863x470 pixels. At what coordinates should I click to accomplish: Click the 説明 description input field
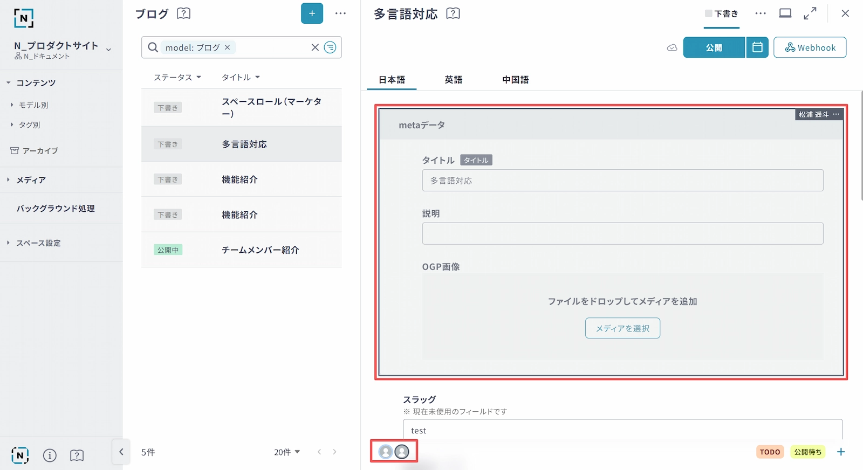(x=622, y=233)
